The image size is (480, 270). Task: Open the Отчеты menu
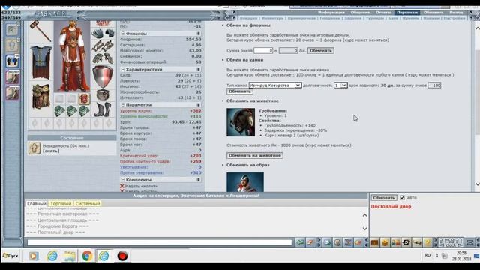(383, 13)
